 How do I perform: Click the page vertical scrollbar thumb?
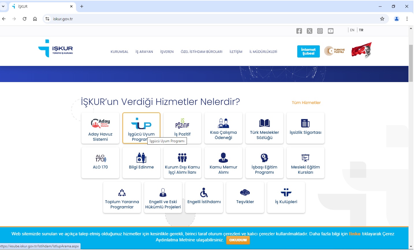[x=411, y=63]
